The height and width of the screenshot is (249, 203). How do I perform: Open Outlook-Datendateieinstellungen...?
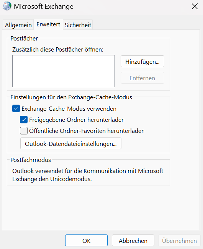click(x=71, y=144)
